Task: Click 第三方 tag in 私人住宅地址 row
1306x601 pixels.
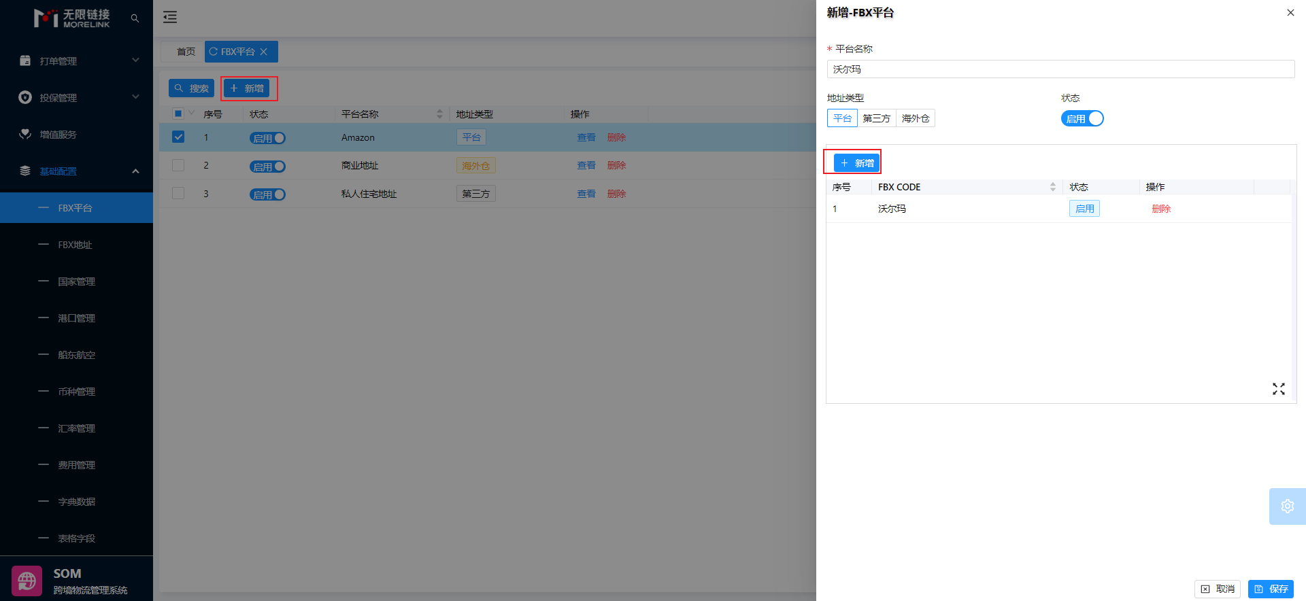Action: (475, 194)
